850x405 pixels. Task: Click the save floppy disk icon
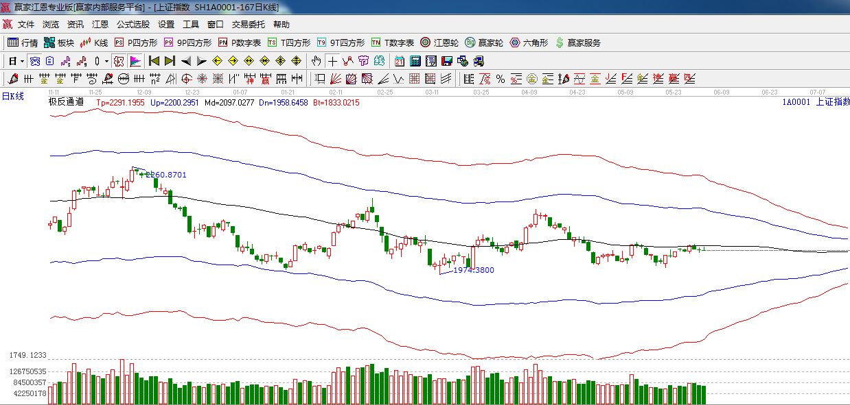click(x=447, y=61)
